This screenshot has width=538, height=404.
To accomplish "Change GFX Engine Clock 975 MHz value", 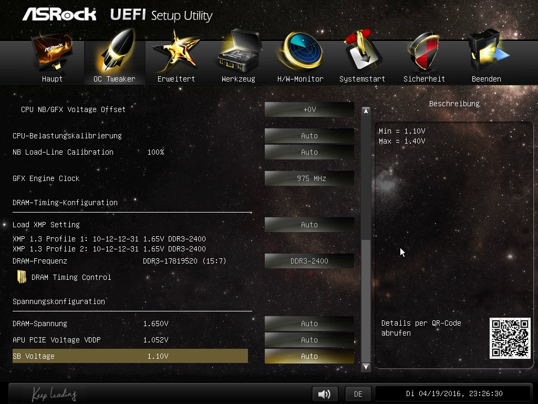I will pos(309,178).
